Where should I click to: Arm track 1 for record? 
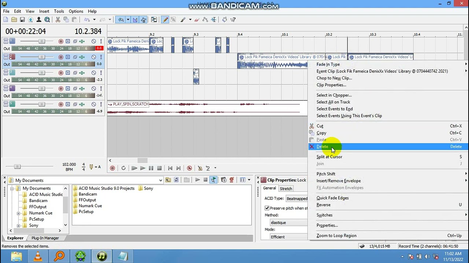pyautogui.click(x=61, y=42)
